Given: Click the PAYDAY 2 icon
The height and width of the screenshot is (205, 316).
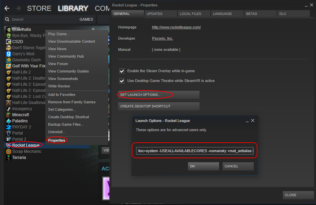Looking at the screenshot, I should pos(8,127).
